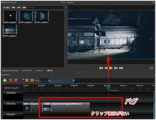Select the footage01527096.mov clip on track 2
This screenshot has height=120, width=156.
point(65,107)
